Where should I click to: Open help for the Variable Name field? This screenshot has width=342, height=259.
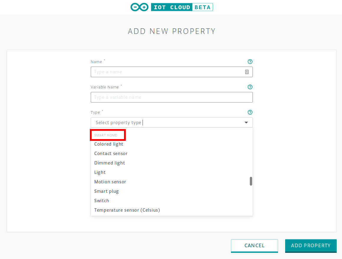[250, 87]
